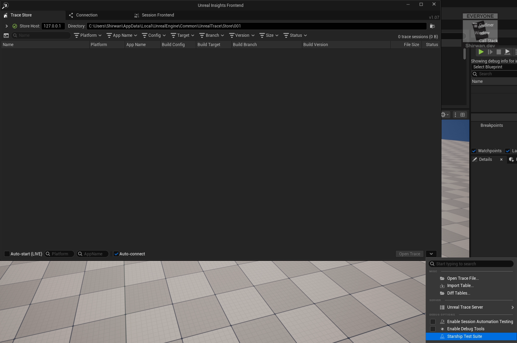Image resolution: width=517 pixels, height=343 pixels.
Task: Toggle the Auto-start (LIVE) checkbox
Action: [7, 254]
